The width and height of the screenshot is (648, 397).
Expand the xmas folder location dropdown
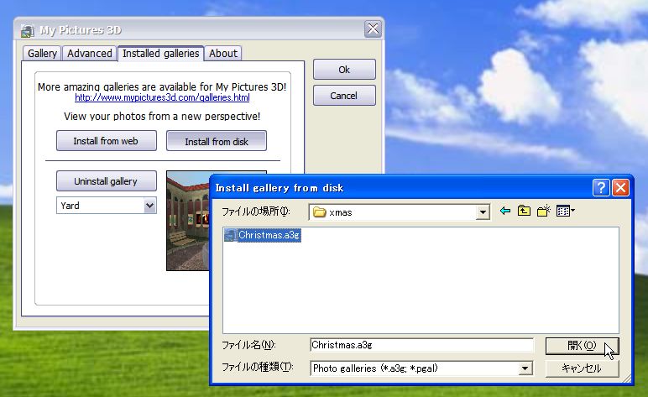483,212
